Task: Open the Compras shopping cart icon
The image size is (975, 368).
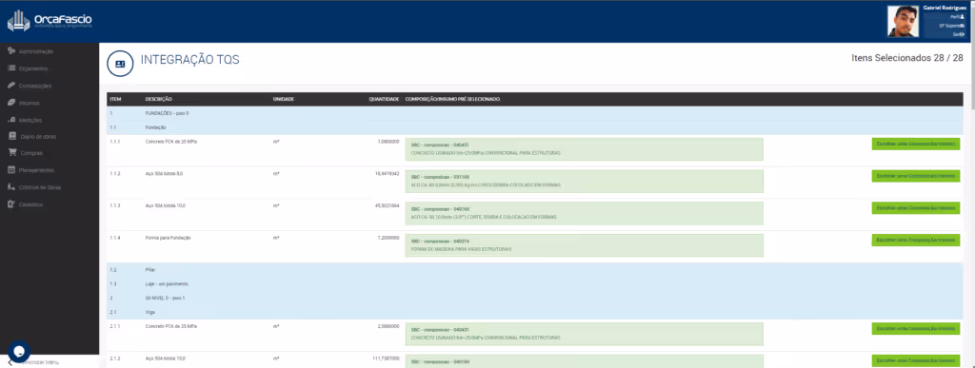Action: tap(11, 153)
